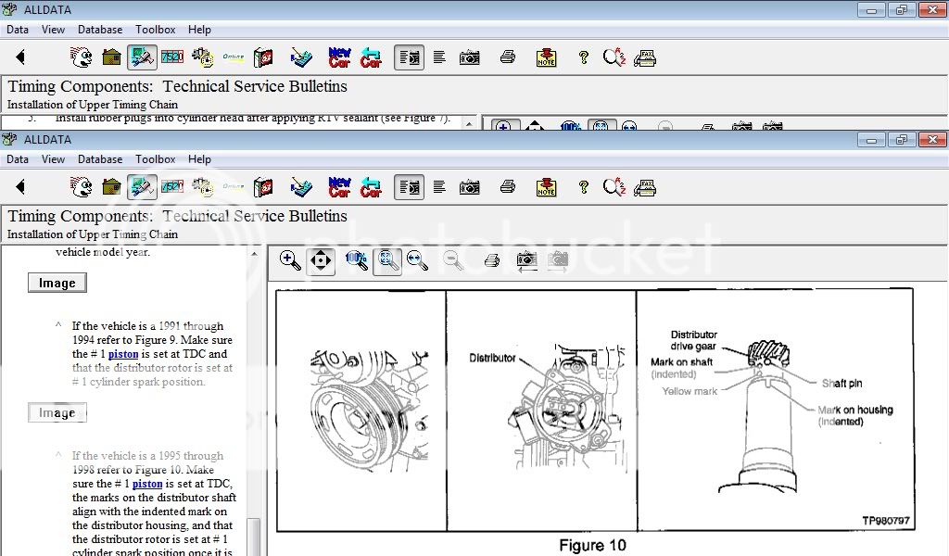Viewport: 949px width, 556px height.
Task: Toggle the framed text-and-graphics view
Action: (409, 186)
